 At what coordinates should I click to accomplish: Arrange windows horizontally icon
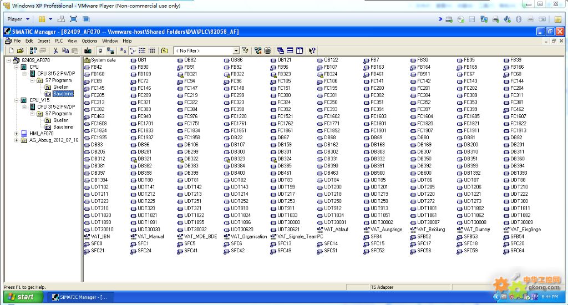click(x=290, y=50)
